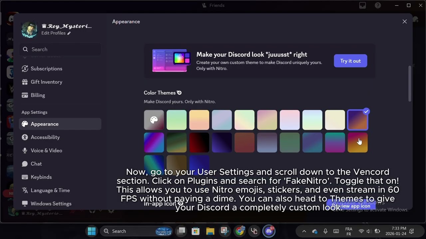Select the lavender-teal pastel theme

pyautogui.click(x=222, y=120)
